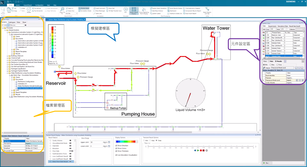Click the play button in transient results
307x167 pixels.
(x=198, y=151)
